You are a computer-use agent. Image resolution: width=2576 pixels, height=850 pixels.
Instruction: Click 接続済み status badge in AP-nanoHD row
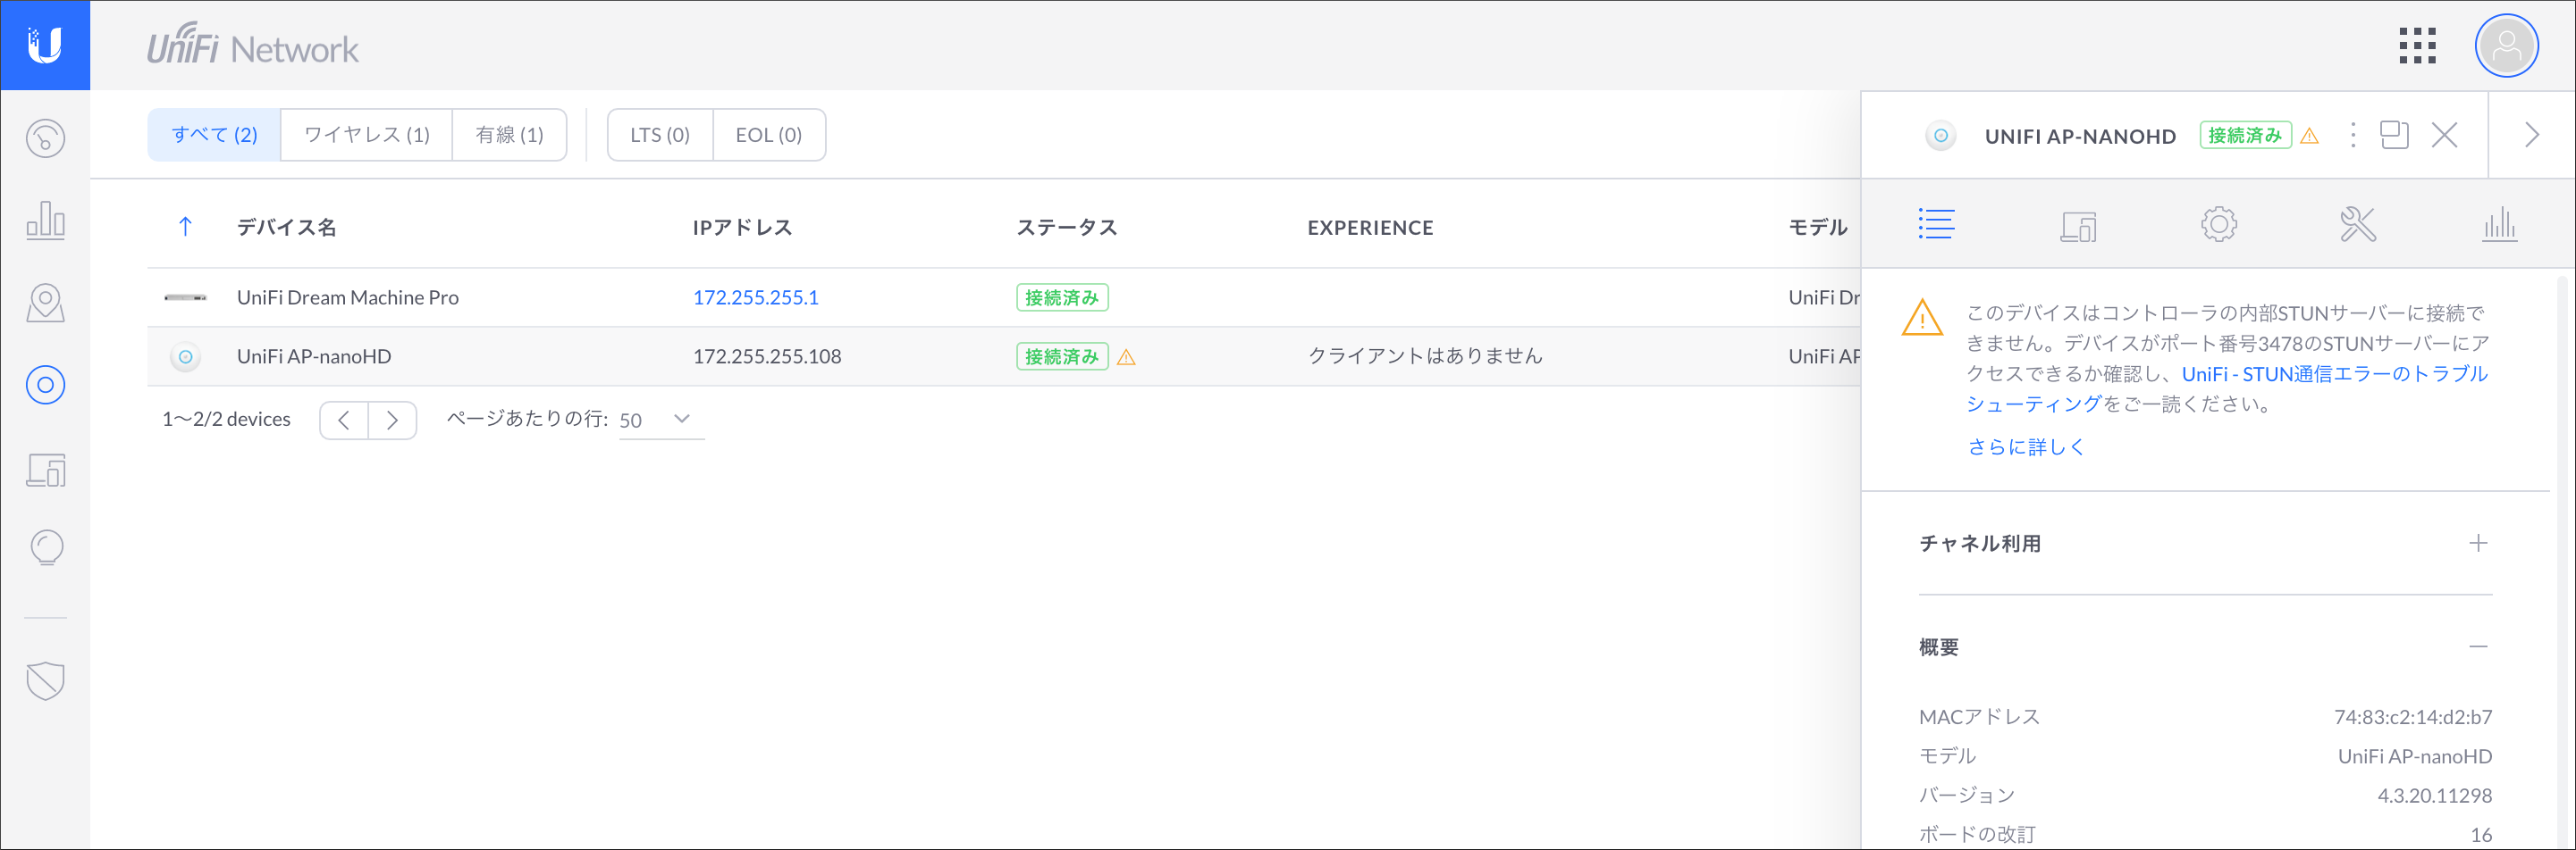(x=1062, y=356)
